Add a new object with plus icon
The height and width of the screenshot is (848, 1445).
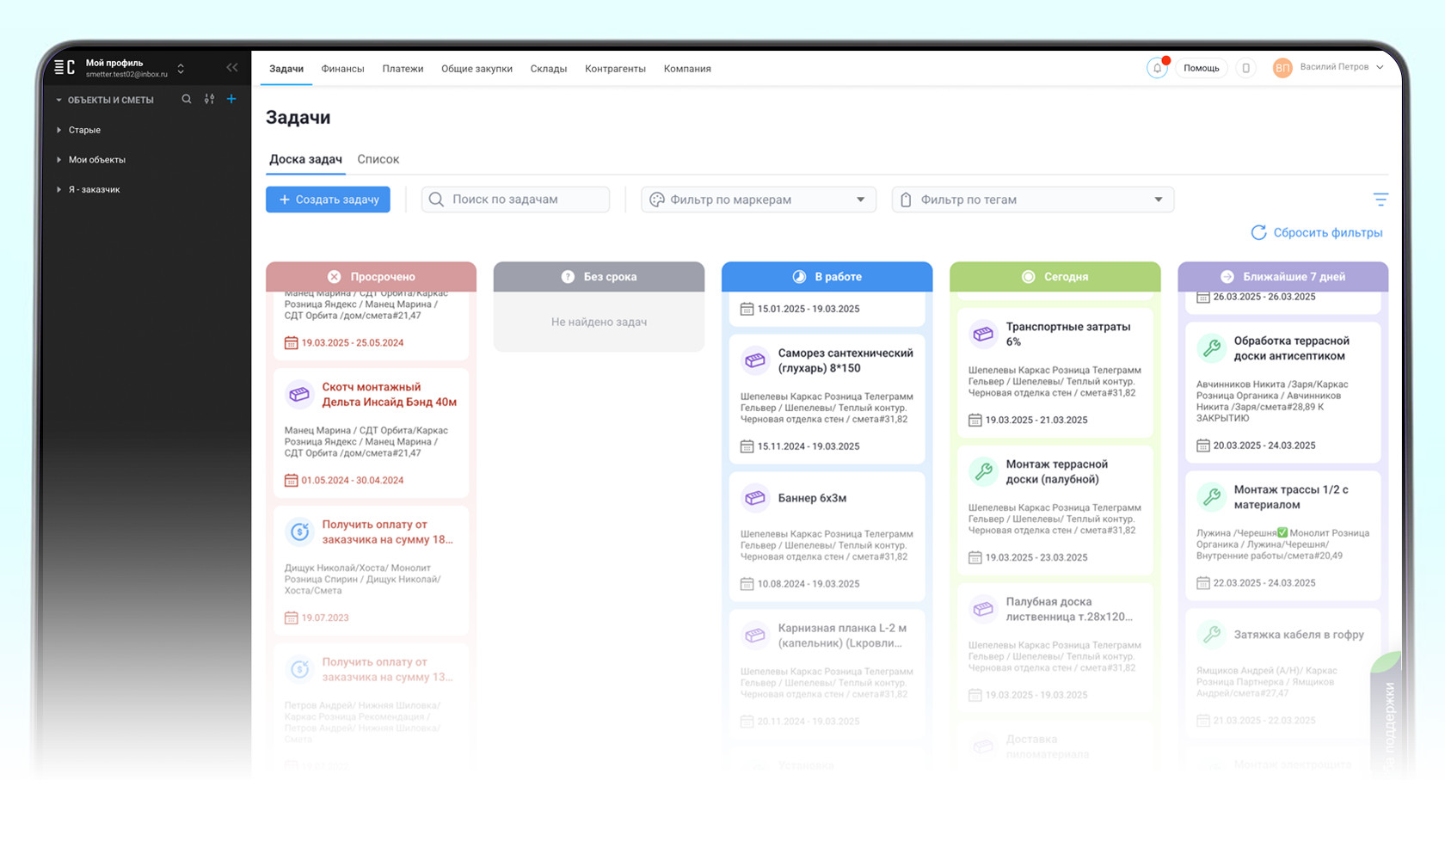[231, 99]
